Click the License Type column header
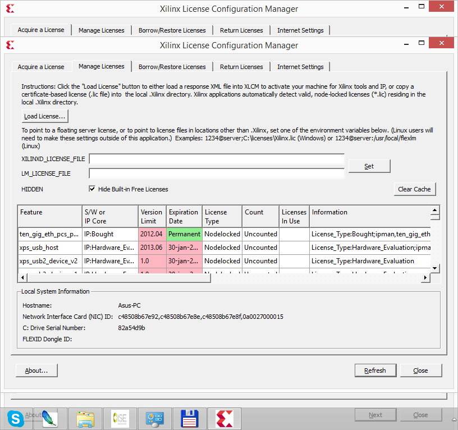This screenshot has width=458, height=430. click(x=222, y=217)
